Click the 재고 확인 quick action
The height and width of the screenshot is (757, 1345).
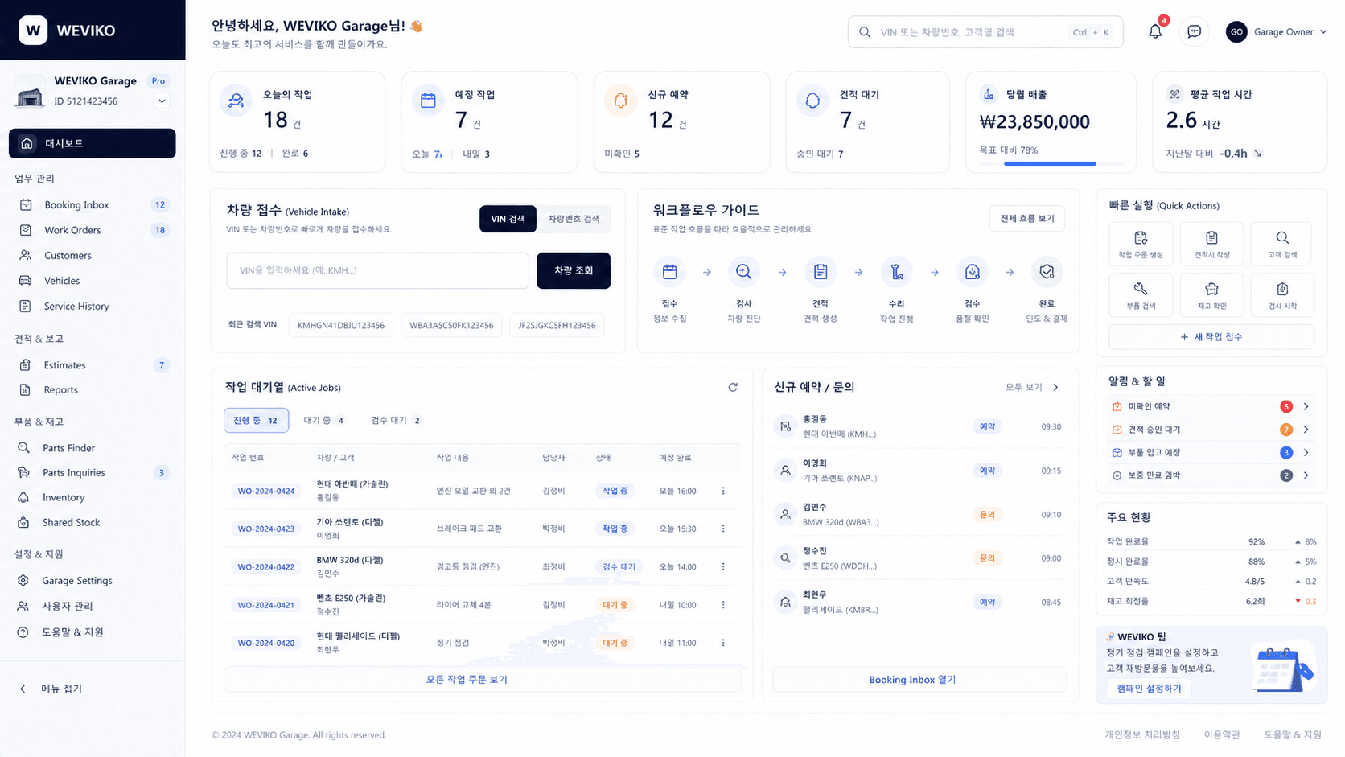(1211, 294)
